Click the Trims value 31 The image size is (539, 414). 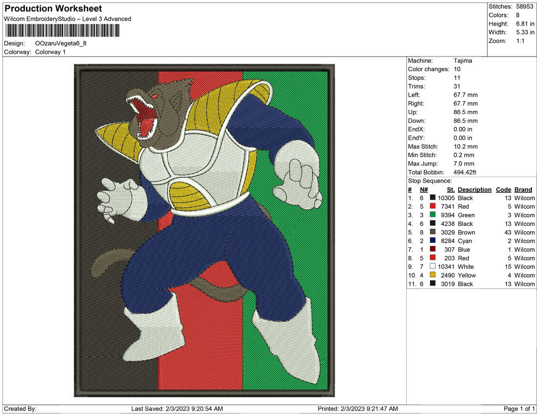[457, 86]
